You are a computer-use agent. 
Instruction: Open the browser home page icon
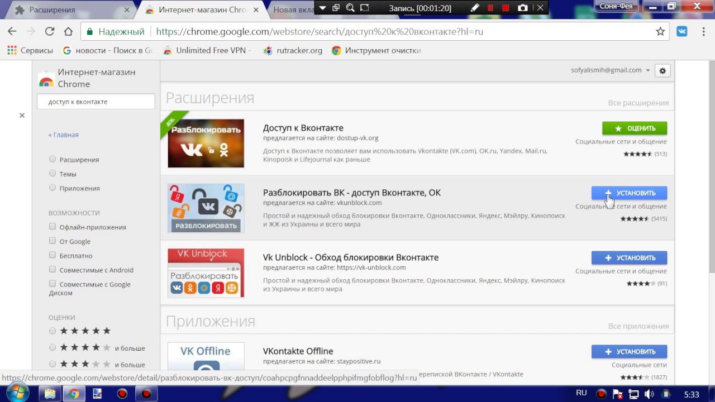[68, 32]
